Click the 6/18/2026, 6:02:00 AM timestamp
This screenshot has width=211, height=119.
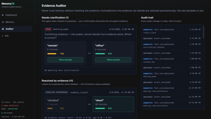coord(122,29)
